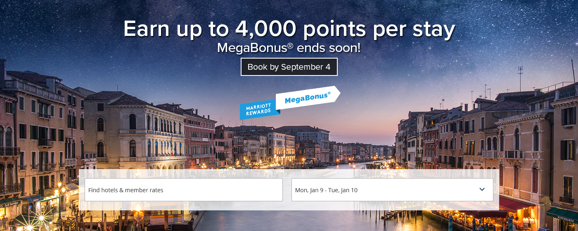The width and height of the screenshot is (578, 231).
Task: Click the Self Service sign at bottom left
Action: point(10,204)
